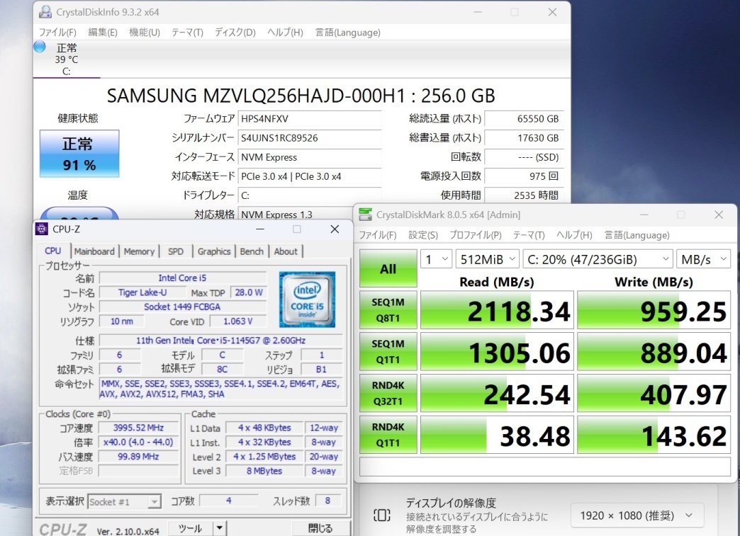Image resolution: width=740 pixels, height=536 pixels.
Task: Open 編集(E) menu in CrystalDiskInfo
Action: 102,33
